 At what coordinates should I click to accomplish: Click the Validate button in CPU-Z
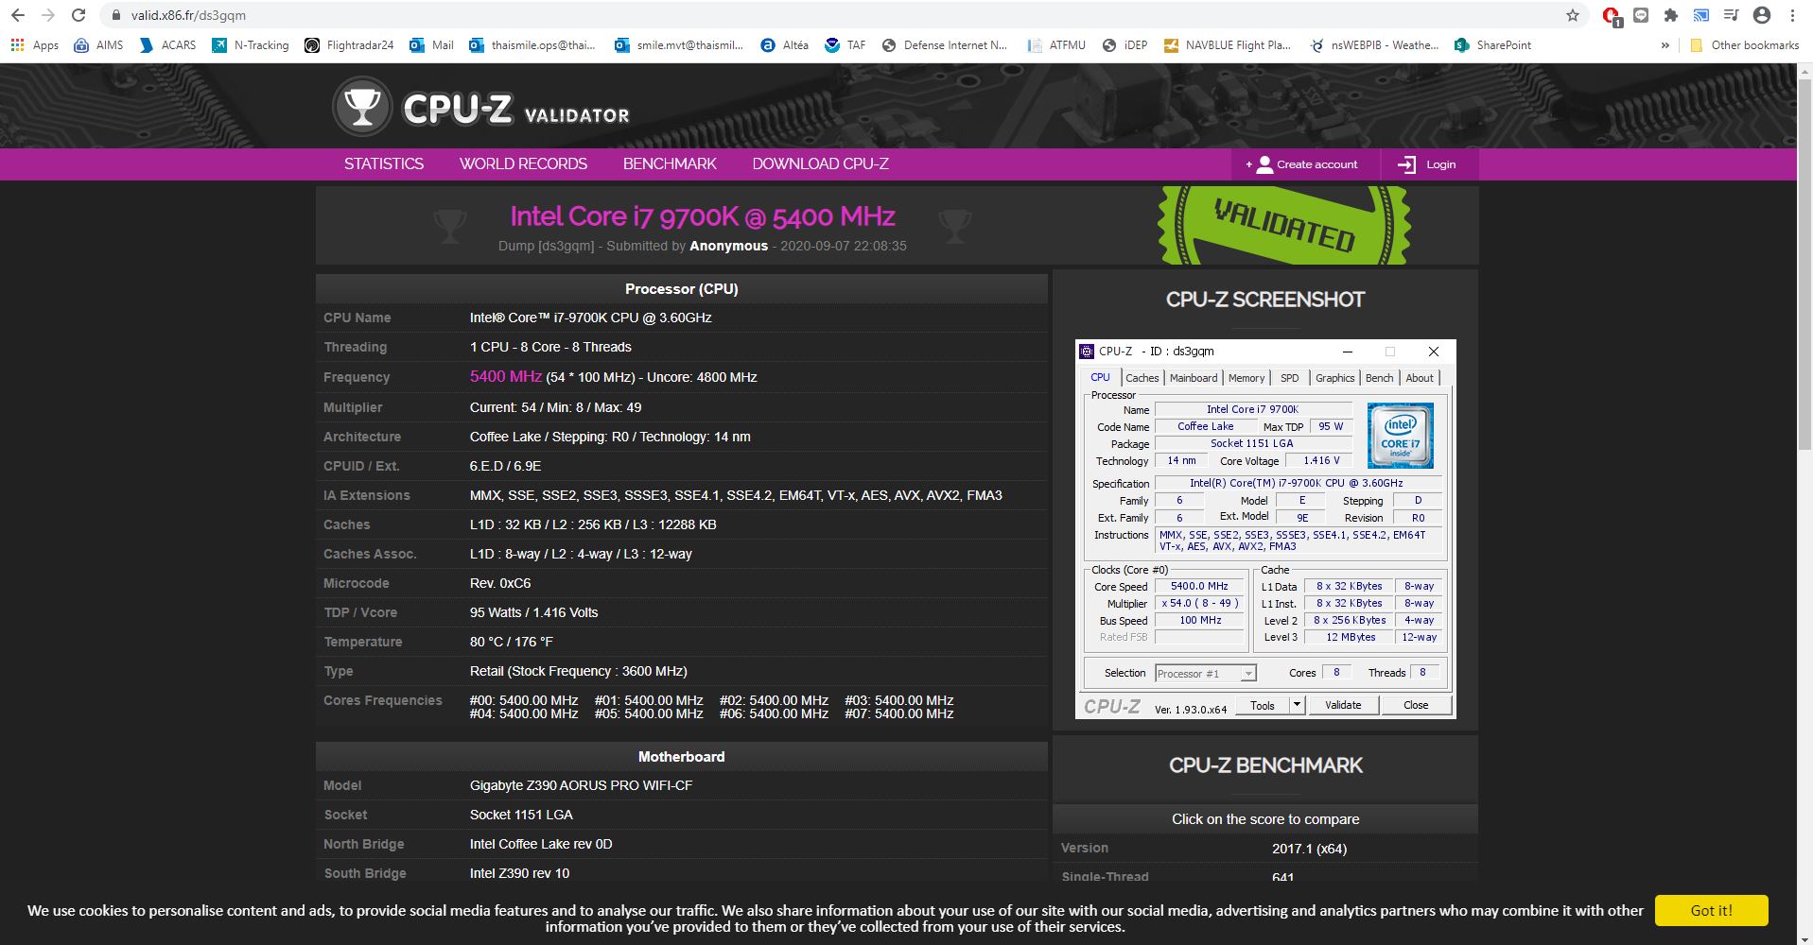[x=1343, y=705]
